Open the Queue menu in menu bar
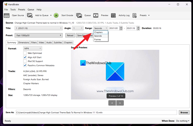Viewport: 193px width, 126px height. point(31,9)
